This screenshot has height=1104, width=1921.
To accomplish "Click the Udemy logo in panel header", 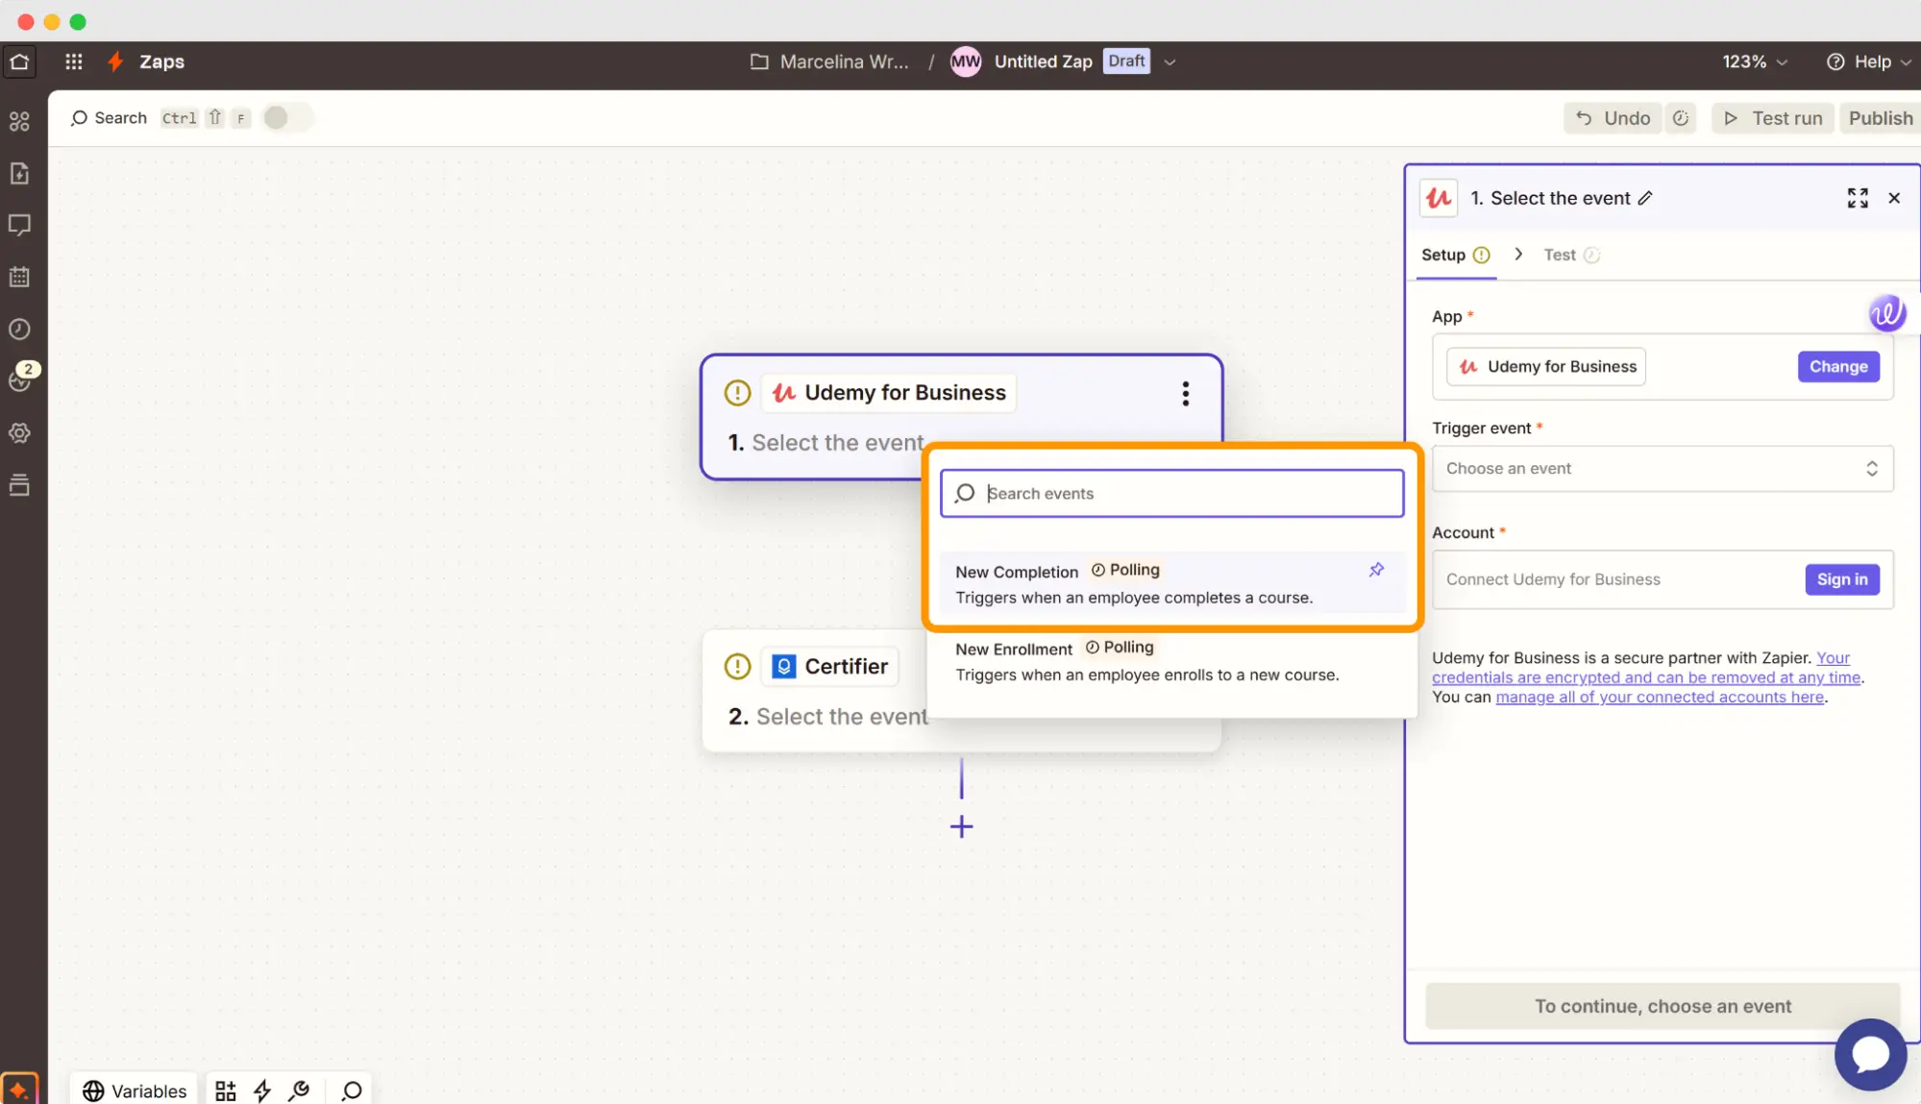I will [x=1438, y=198].
